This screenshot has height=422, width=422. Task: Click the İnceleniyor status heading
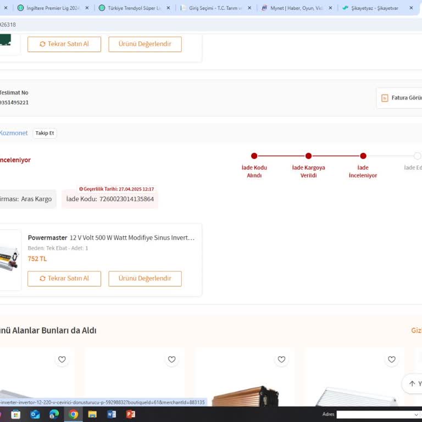(15, 160)
